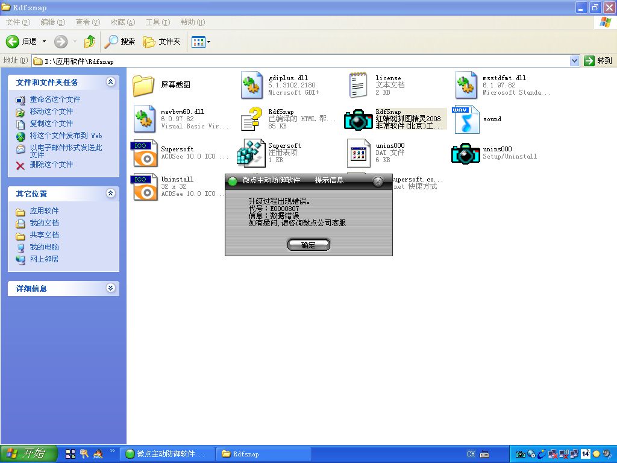Open the 帮助(H) menu
The height and width of the screenshot is (463, 617).
tap(193, 22)
